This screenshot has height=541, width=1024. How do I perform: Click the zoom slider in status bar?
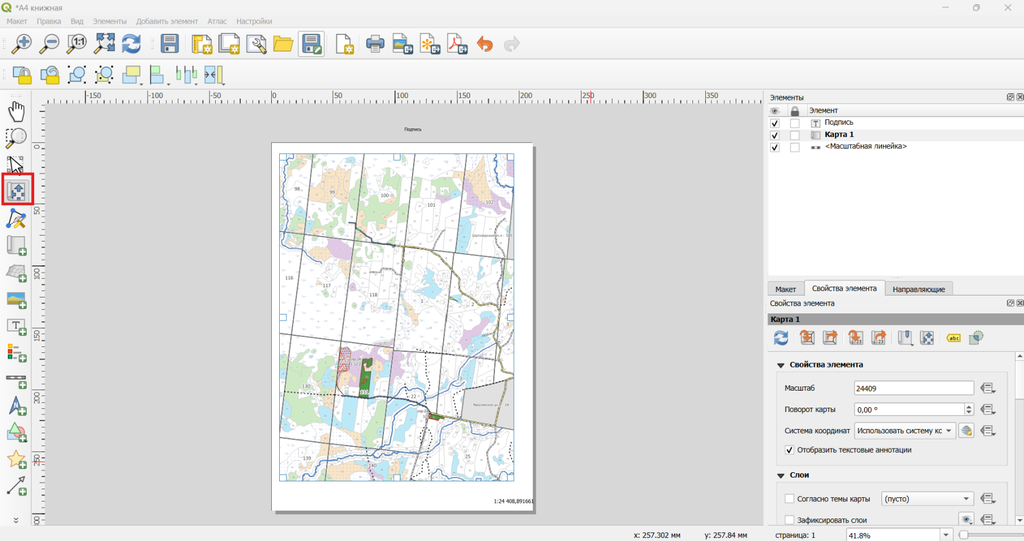[990, 535]
